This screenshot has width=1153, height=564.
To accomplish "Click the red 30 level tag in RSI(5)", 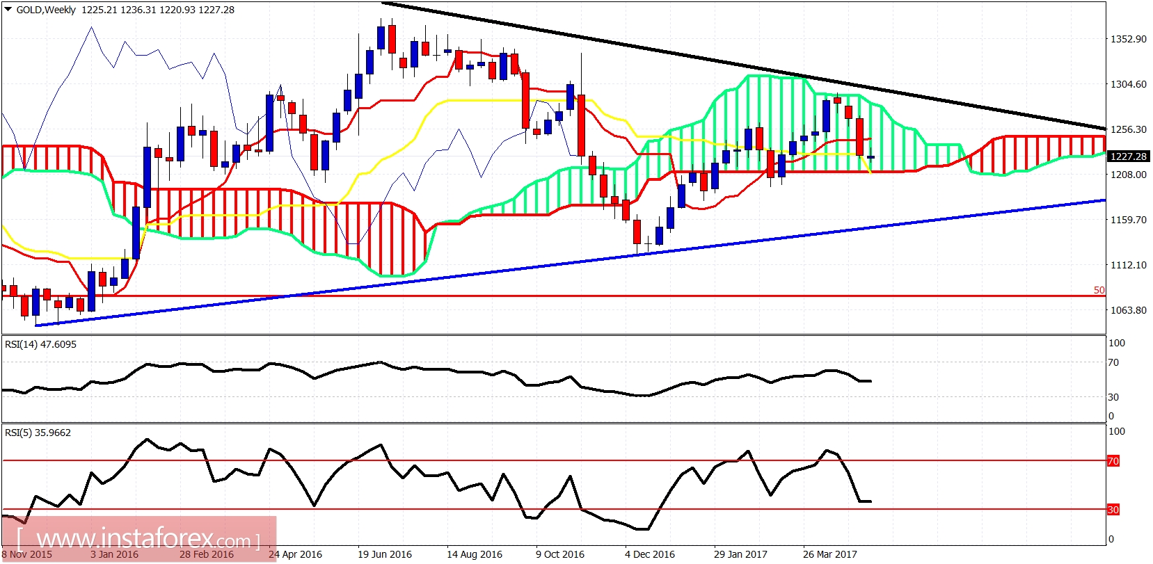I will [1113, 510].
